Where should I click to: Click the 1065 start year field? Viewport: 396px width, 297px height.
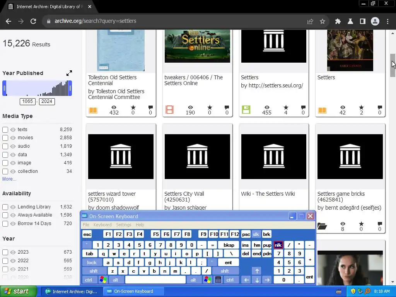click(x=27, y=101)
